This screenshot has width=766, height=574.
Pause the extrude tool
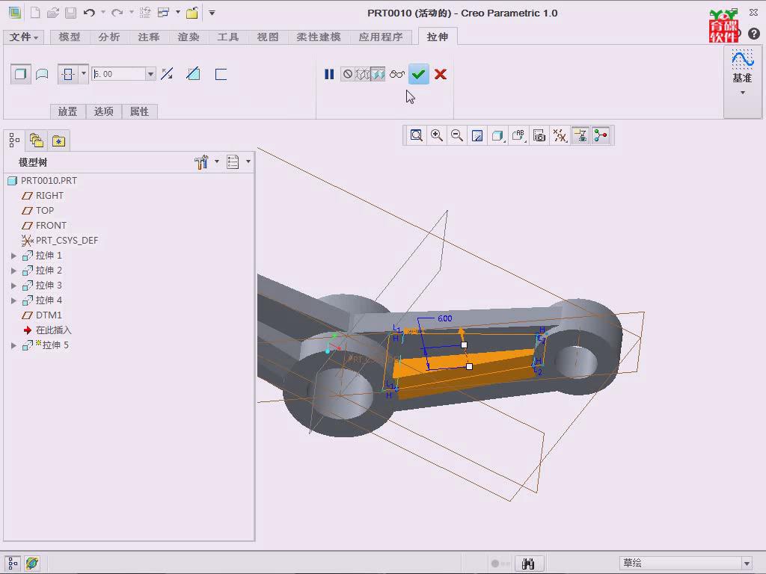point(329,74)
